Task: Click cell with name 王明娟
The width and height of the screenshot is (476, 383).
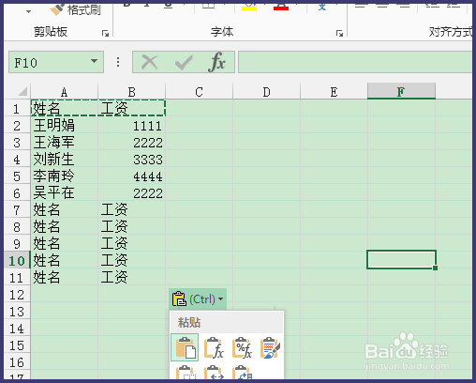Action: tap(65, 126)
